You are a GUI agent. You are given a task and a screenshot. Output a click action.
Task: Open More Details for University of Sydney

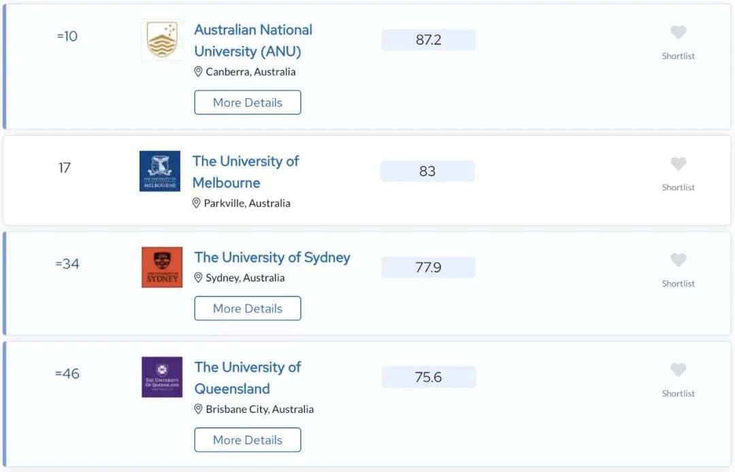pos(248,309)
